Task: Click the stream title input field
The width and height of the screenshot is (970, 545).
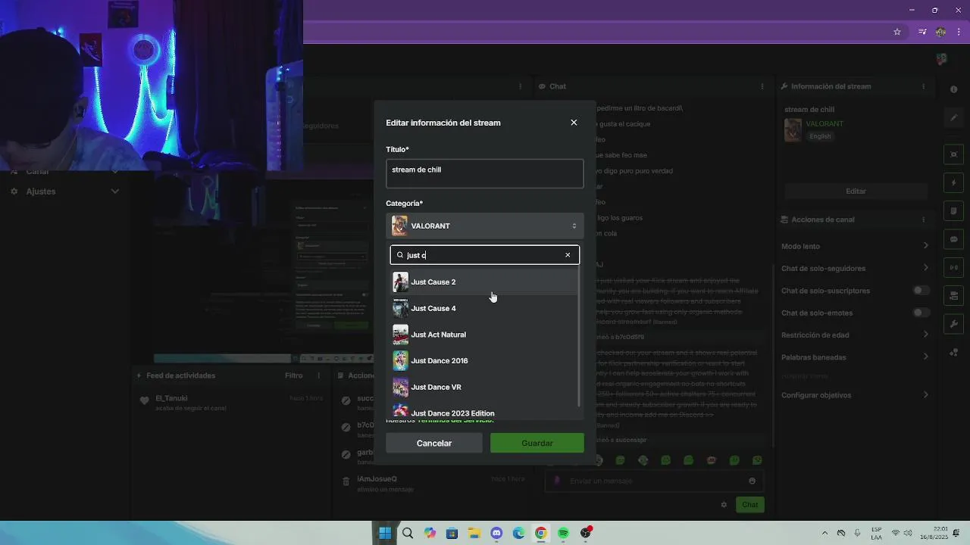Action: 485,173
